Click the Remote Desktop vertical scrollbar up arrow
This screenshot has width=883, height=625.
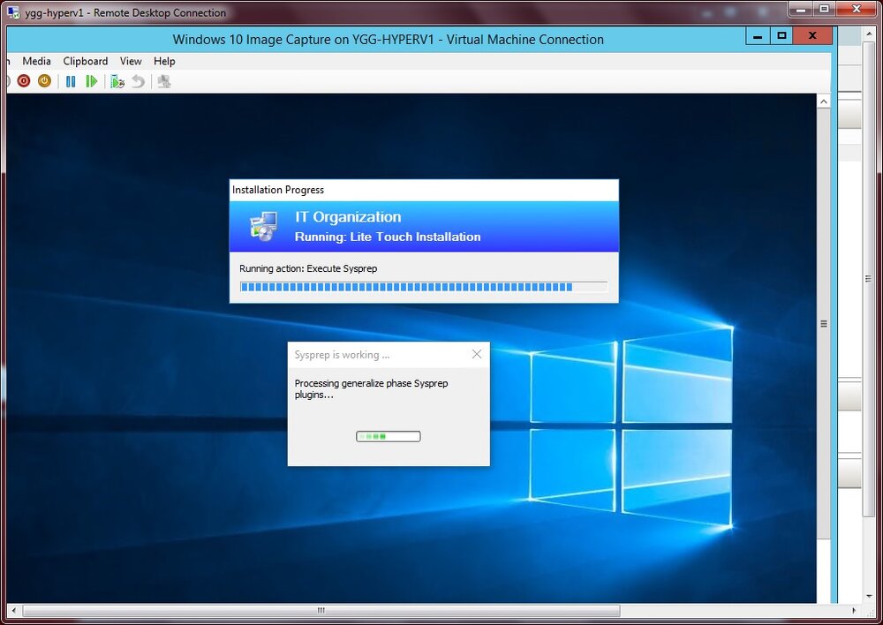[870, 34]
